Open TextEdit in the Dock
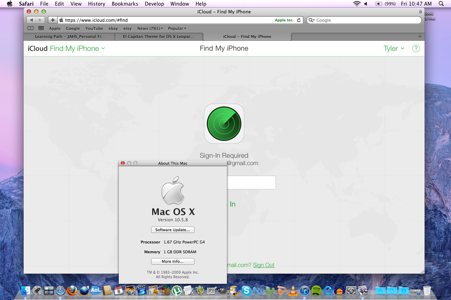451x300 pixels. (188, 291)
